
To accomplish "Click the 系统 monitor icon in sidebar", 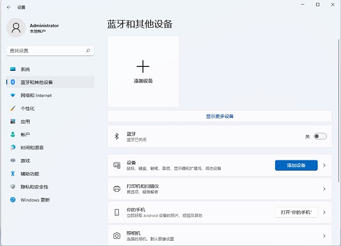I will [13, 69].
